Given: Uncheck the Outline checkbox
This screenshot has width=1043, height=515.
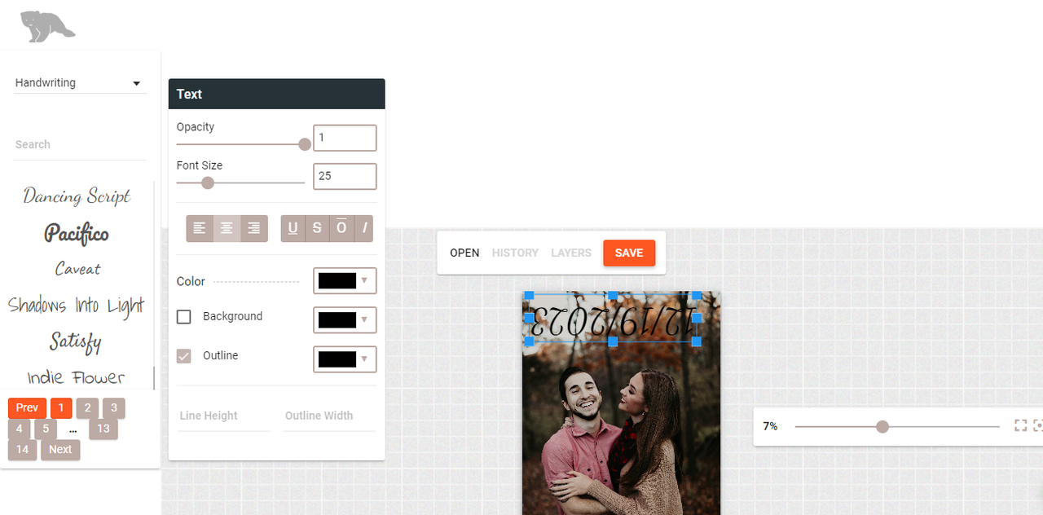Looking at the screenshot, I should click(x=184, y=356).
